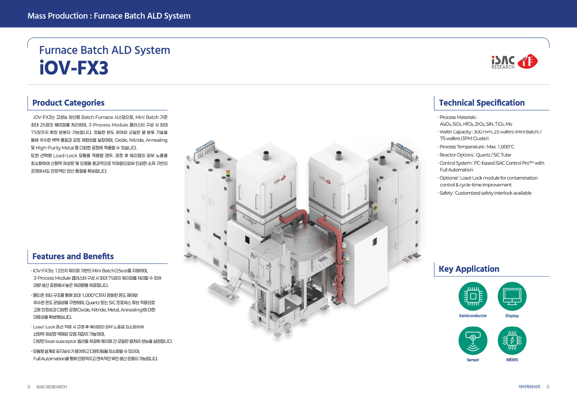Click the Furnace Batch ALD System subtitle
The image size is (577, 408).
click(105, 50)
